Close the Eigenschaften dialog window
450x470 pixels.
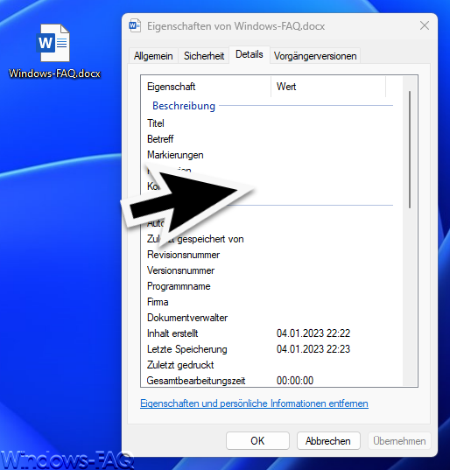425,25
